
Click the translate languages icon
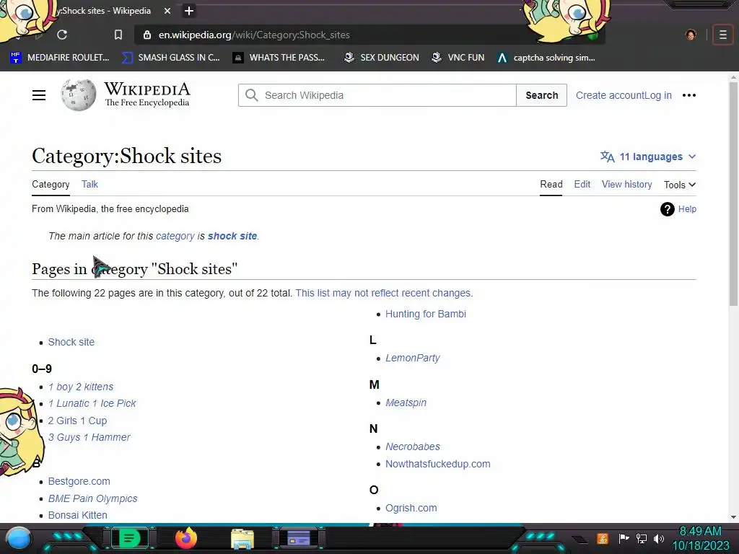click(x=607, y=157)
